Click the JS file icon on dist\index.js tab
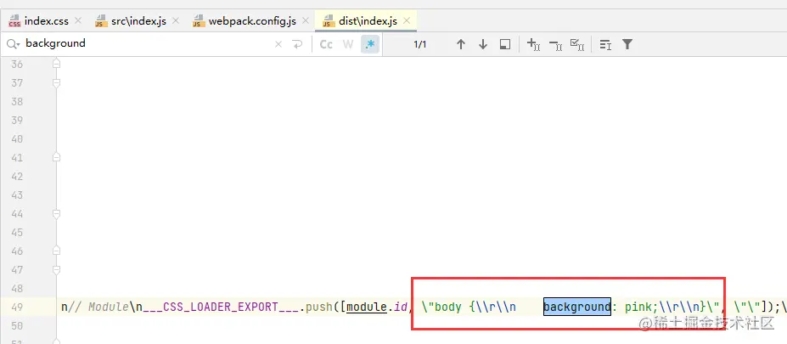 tap(329, 21)
